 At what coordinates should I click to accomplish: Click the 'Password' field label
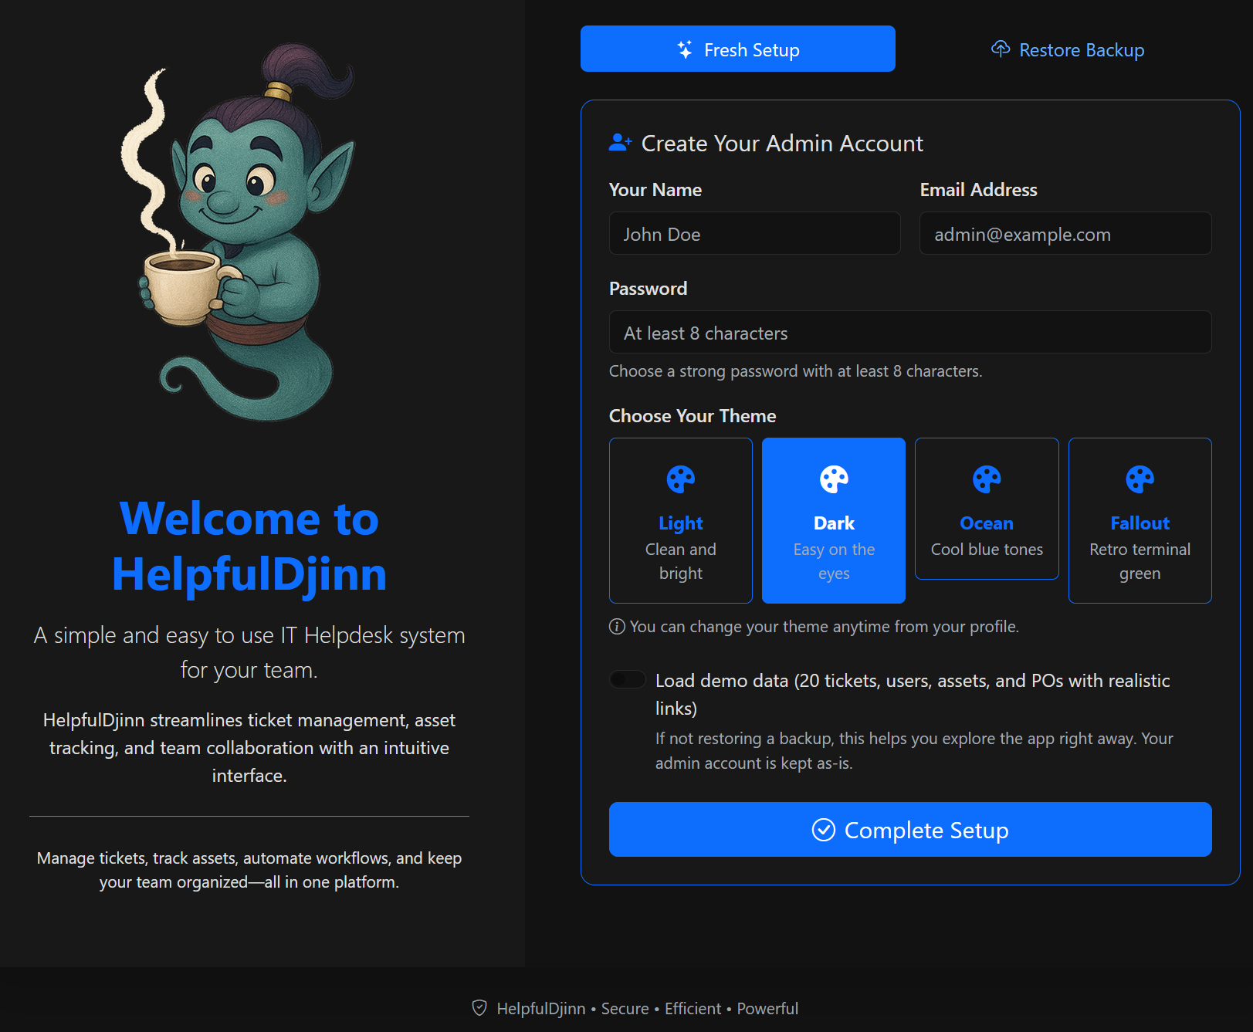648,289
